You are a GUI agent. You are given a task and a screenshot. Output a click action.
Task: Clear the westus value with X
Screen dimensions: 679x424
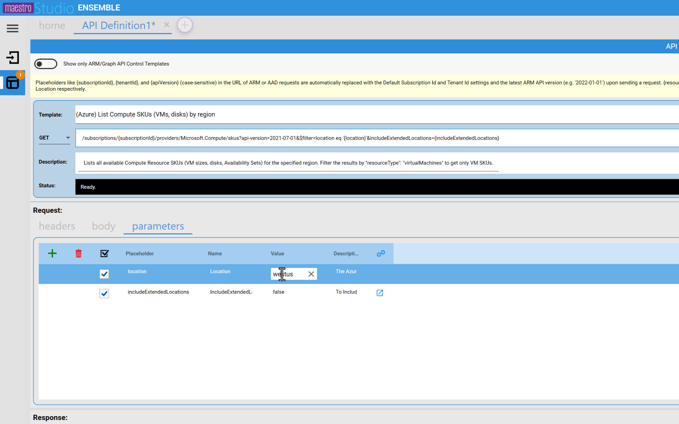point(311,274)
